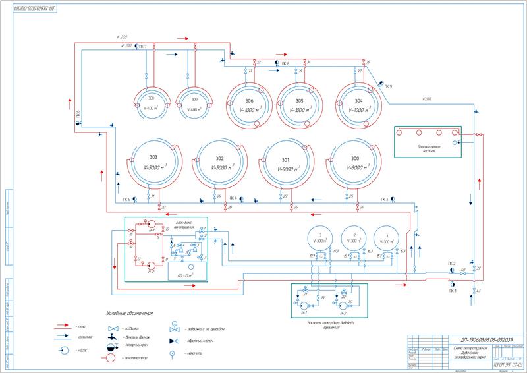Screen dimensions: 527x373
Task: Click the gate valve symbol in the legend
Action: click(x=113, y=328)
